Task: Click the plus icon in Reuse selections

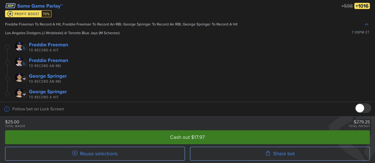Action: (x=75, y=153)
